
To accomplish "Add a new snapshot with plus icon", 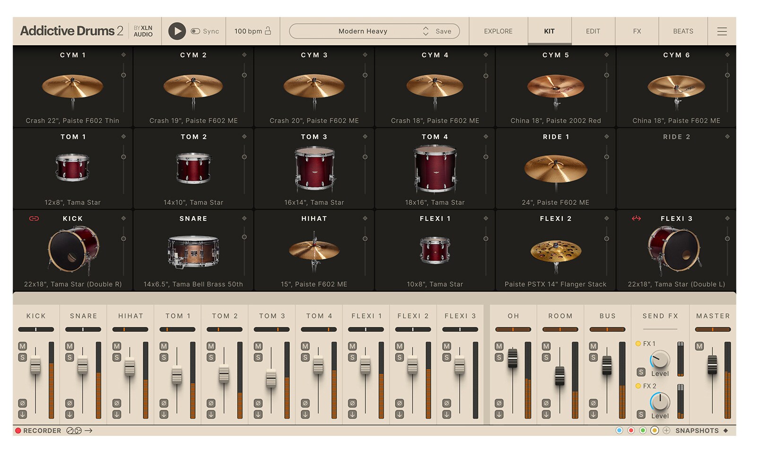I will (x=666, y=431).
